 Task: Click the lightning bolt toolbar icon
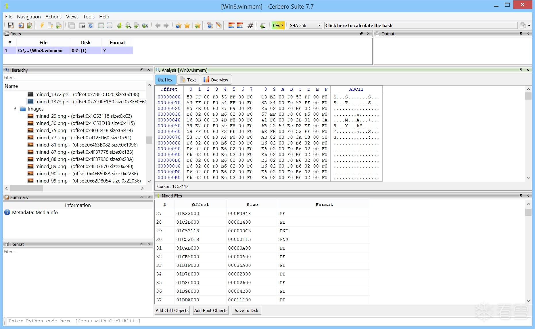click(42, 26)
